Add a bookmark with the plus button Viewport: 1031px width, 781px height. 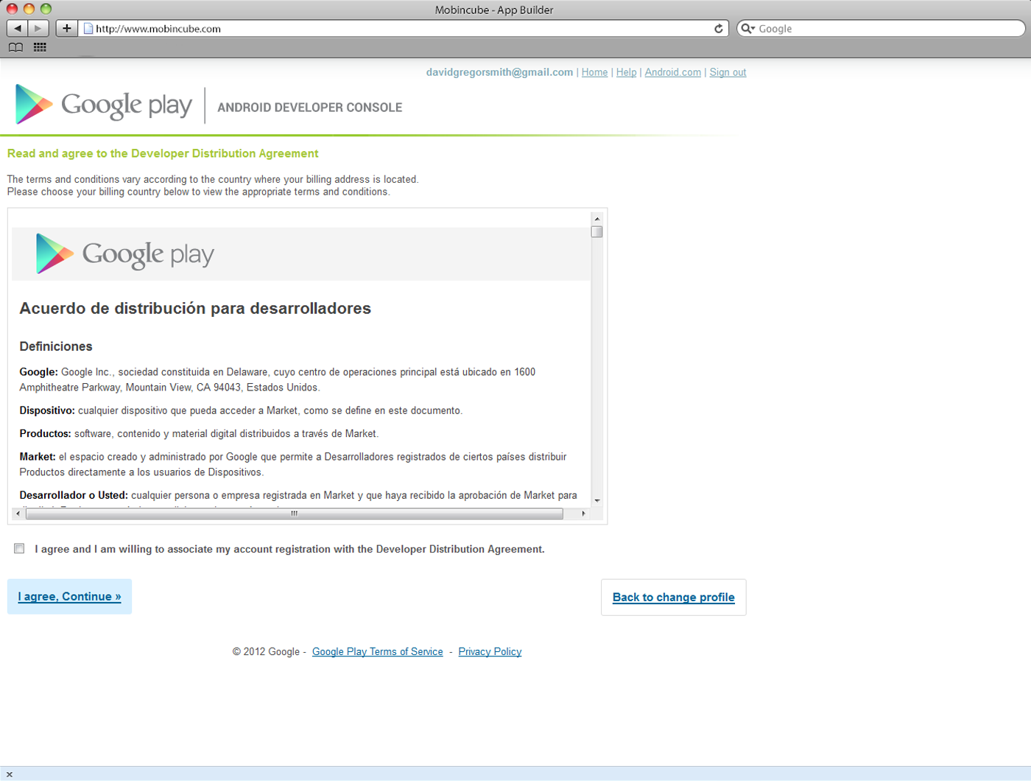point(66,28)
